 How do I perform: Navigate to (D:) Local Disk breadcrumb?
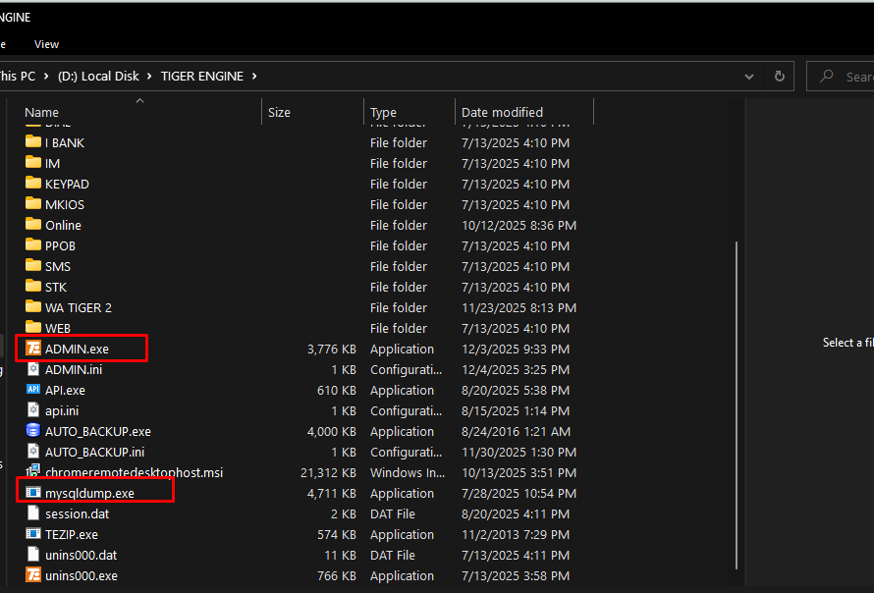click(x=98, y=77)
